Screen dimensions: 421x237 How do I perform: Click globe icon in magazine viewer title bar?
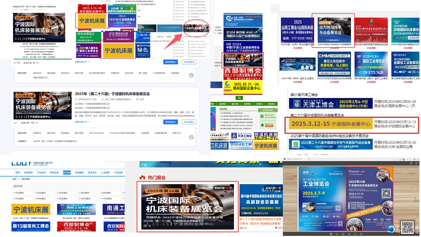pyautogui.click(x=404, y=160)
